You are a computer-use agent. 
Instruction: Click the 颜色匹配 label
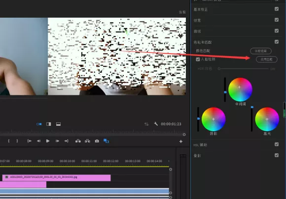pos(203,51)
